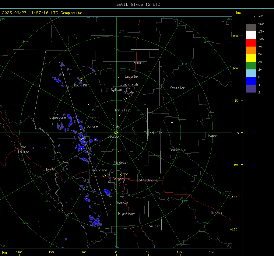Image resolution: width=274 pixels, height=256 pixels.
Task: Click the red 70-100 legend swatch
Action: click(251, 43)
